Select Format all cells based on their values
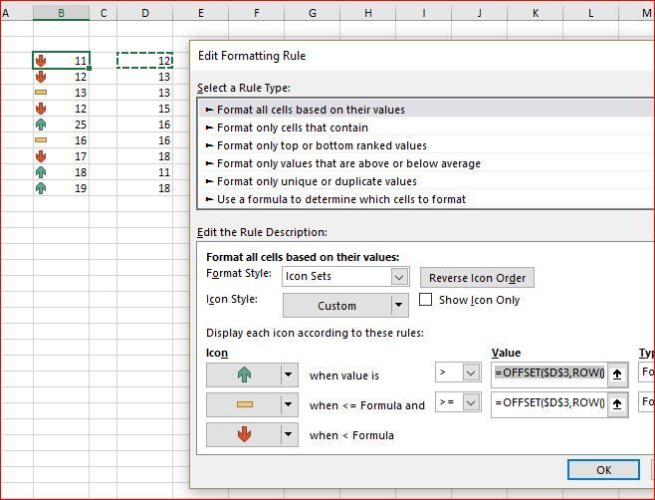655x500 pixels. tap(426, 110)
